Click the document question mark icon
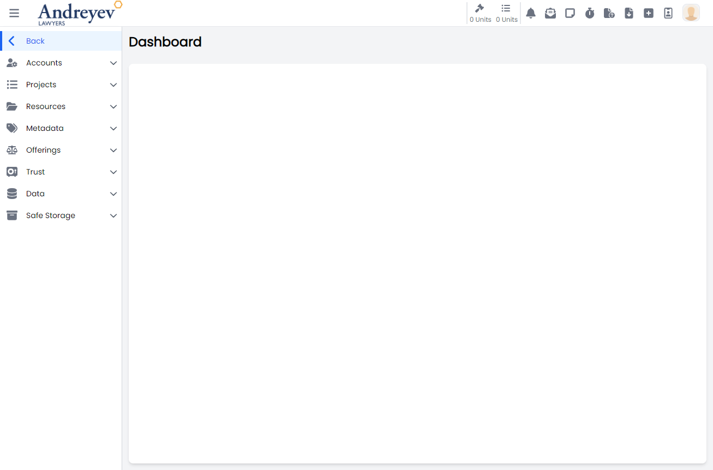The image size is (713, 470). click(609, 13)
